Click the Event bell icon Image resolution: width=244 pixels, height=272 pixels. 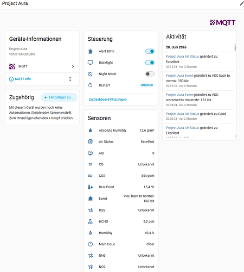click(91, 199)
